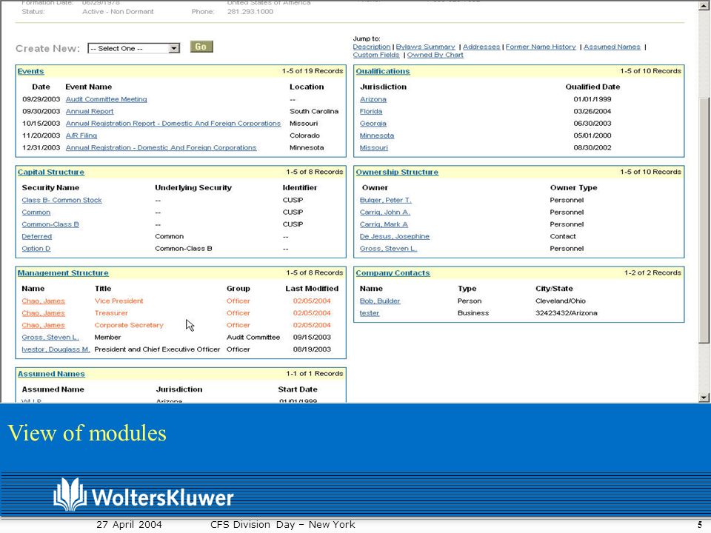Open Chao, James Corporate Secretary record

pyautogui.click(x=43, y=326)
